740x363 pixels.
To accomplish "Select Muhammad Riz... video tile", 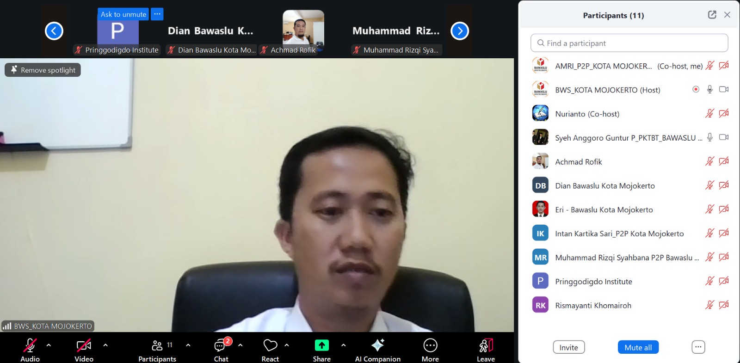I will (x=396, y=31).
